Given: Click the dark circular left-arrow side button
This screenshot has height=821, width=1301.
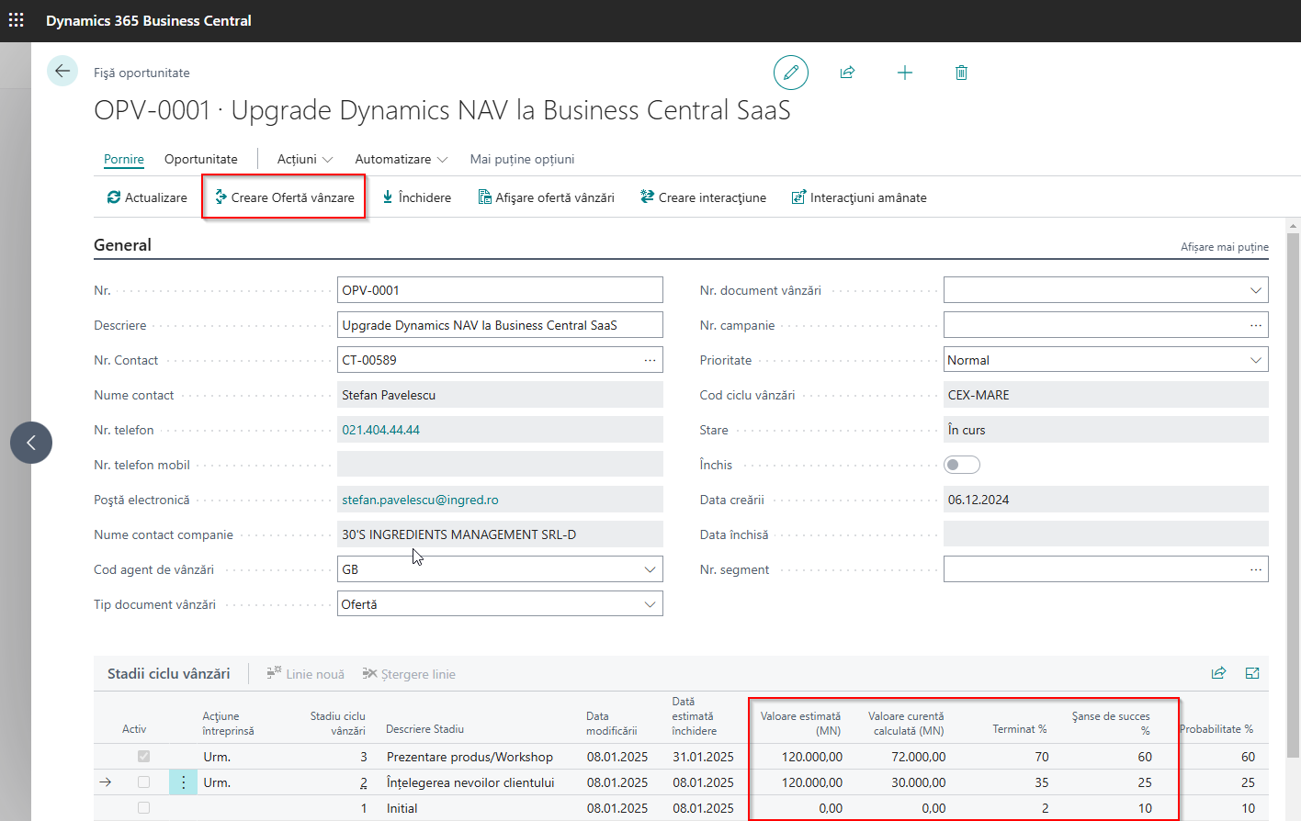Looking at the screenshot, I should (x=31, y=443).
